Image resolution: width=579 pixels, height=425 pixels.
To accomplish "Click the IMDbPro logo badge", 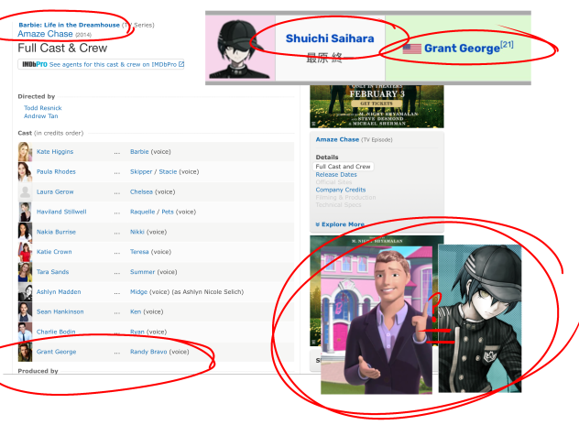I will click(33, 64).
